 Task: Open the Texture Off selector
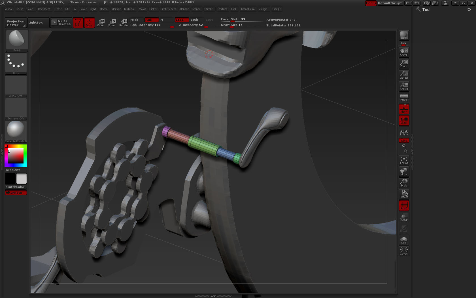point(16,109)
